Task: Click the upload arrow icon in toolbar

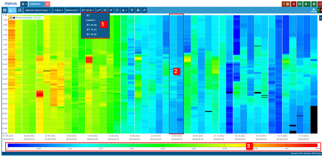Action: [x=132, y=10]
